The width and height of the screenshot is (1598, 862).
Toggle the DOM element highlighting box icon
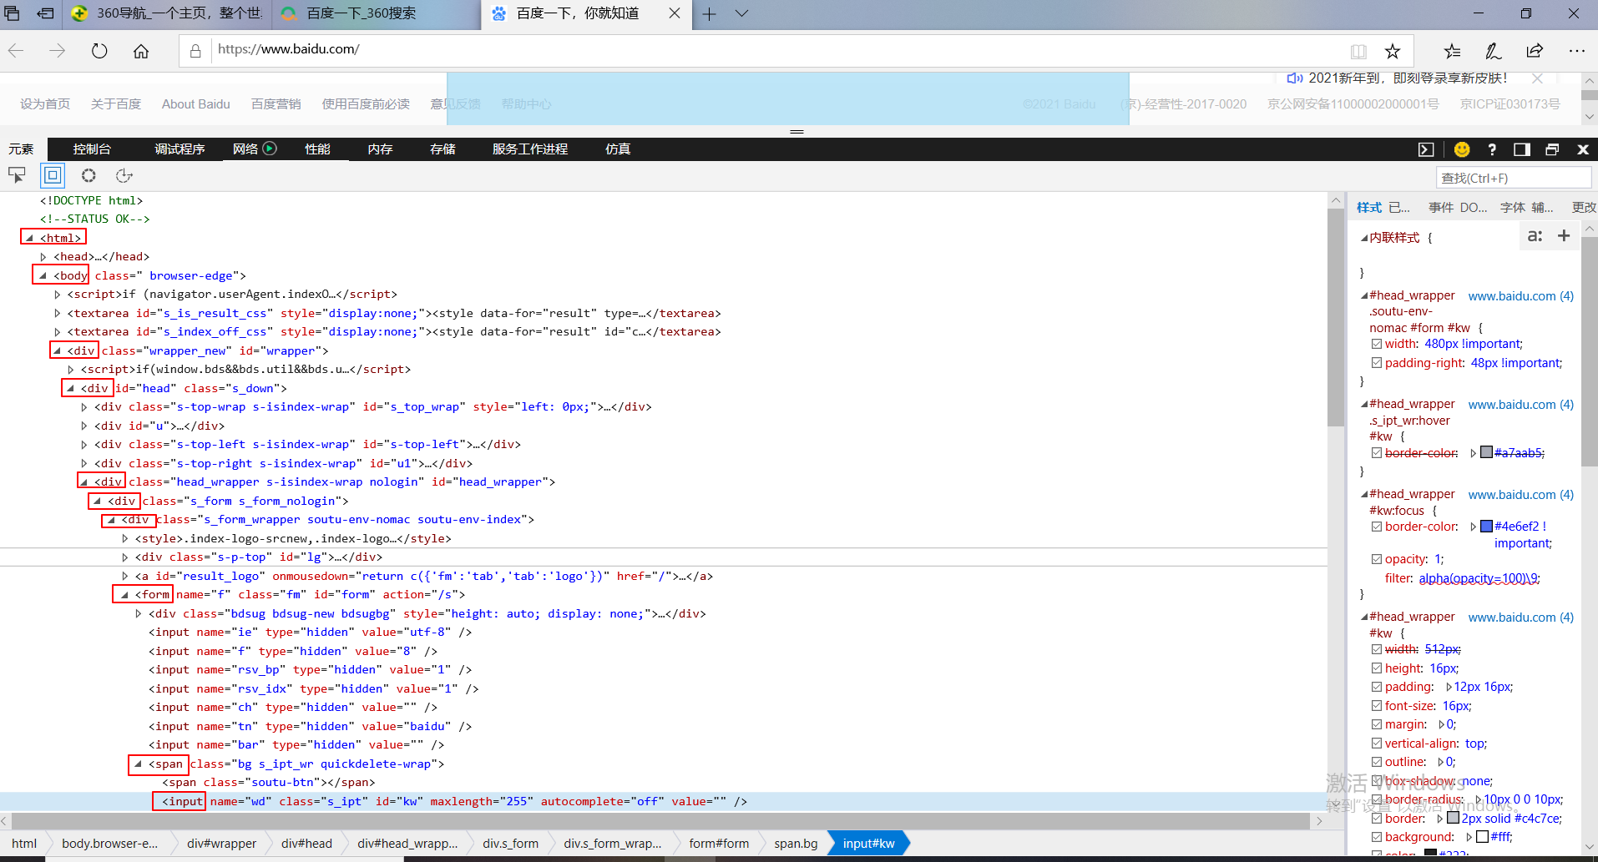pos(53,175)
